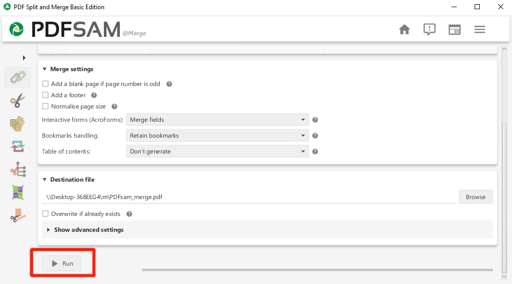
Task: Open the hamburger menu
Action: pyautogui.click(x=480, y=29)
